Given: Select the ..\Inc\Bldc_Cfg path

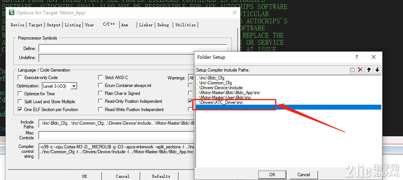Looking at the screenshot, I should point(211,78).
